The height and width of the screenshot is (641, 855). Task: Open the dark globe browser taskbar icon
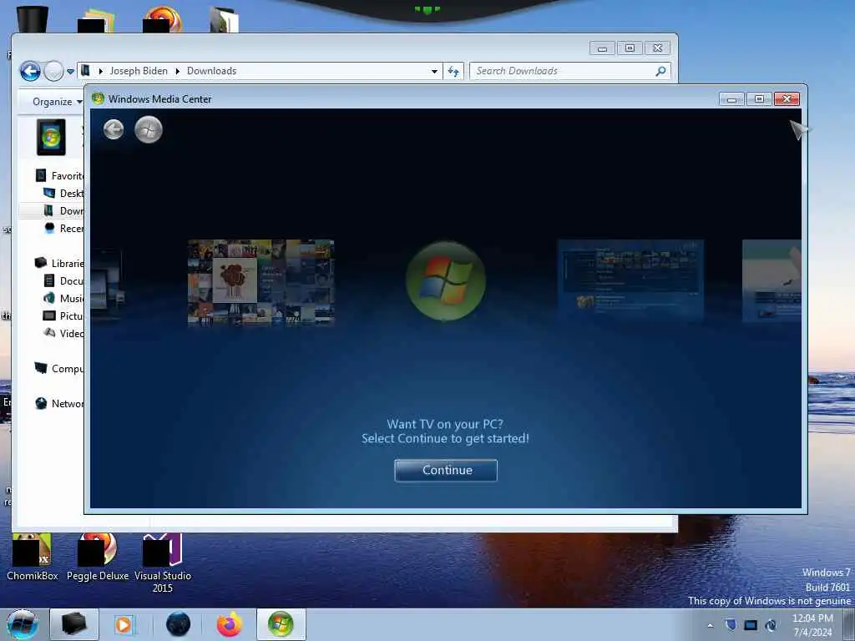click(179, 624)
